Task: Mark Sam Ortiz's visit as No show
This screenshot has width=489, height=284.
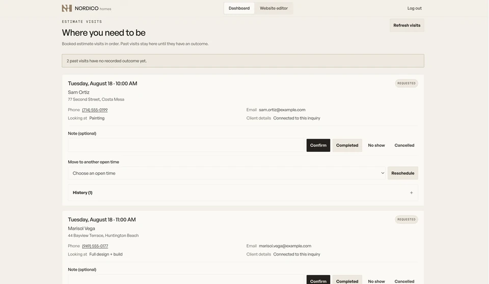Action: click(x=376, y=145)
